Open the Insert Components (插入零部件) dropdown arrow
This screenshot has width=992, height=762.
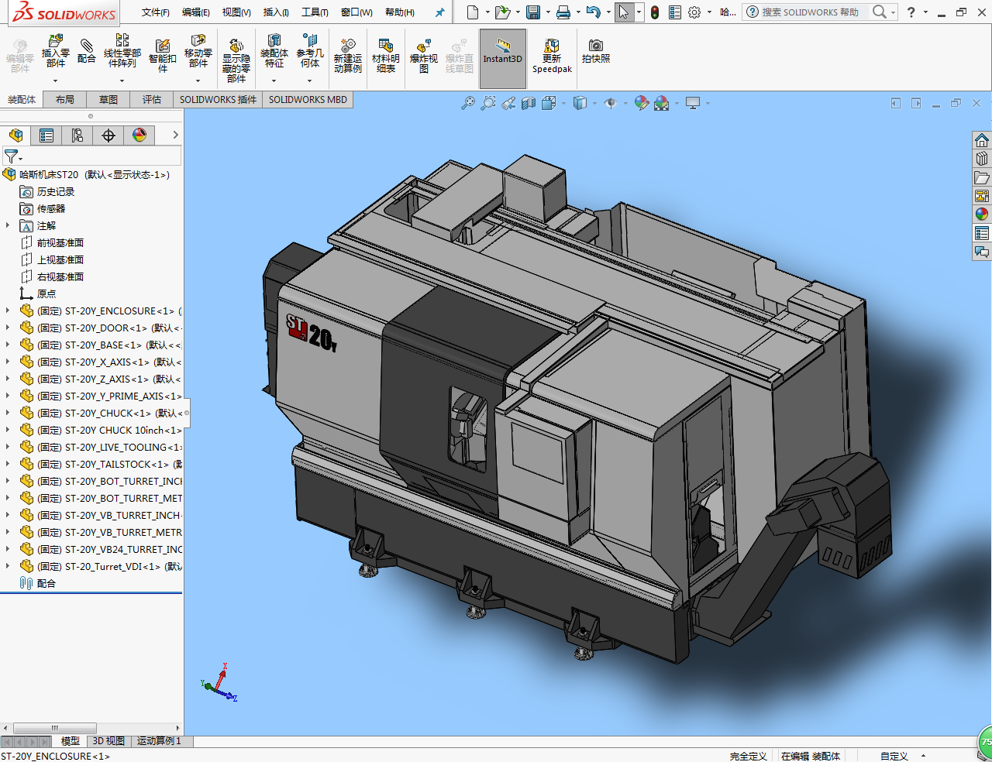(x=55, y=81)
